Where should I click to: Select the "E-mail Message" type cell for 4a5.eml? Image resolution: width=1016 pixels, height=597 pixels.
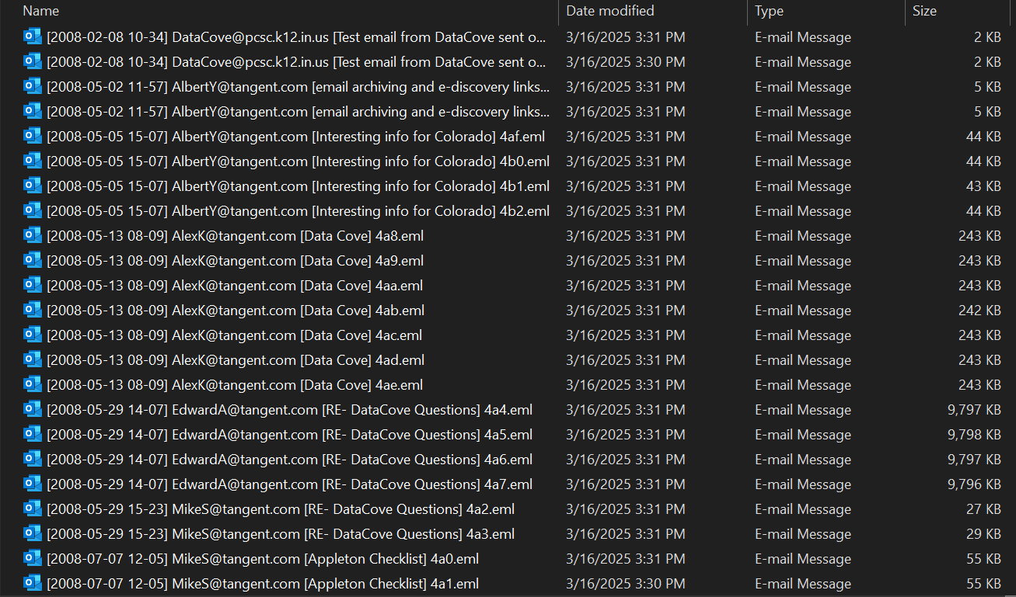pos(803,435)
